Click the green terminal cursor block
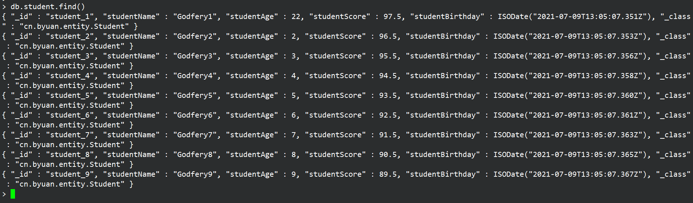693x203 pixels. tap(13, 194)
